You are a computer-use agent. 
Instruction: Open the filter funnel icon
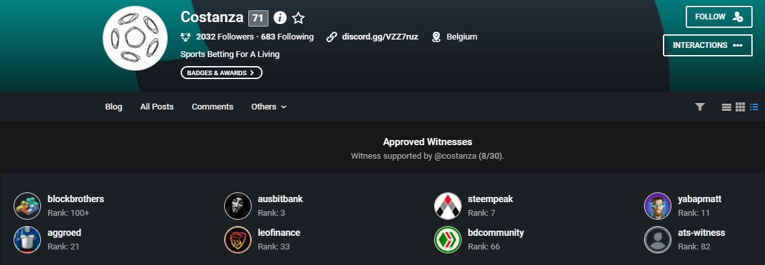click(x=699, y=107)
